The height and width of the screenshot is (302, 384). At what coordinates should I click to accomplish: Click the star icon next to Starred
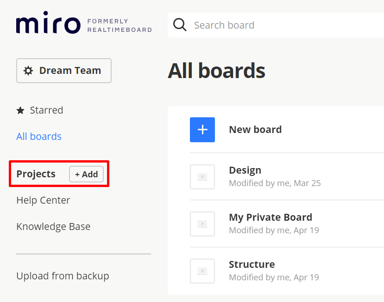tap(20, 110)
